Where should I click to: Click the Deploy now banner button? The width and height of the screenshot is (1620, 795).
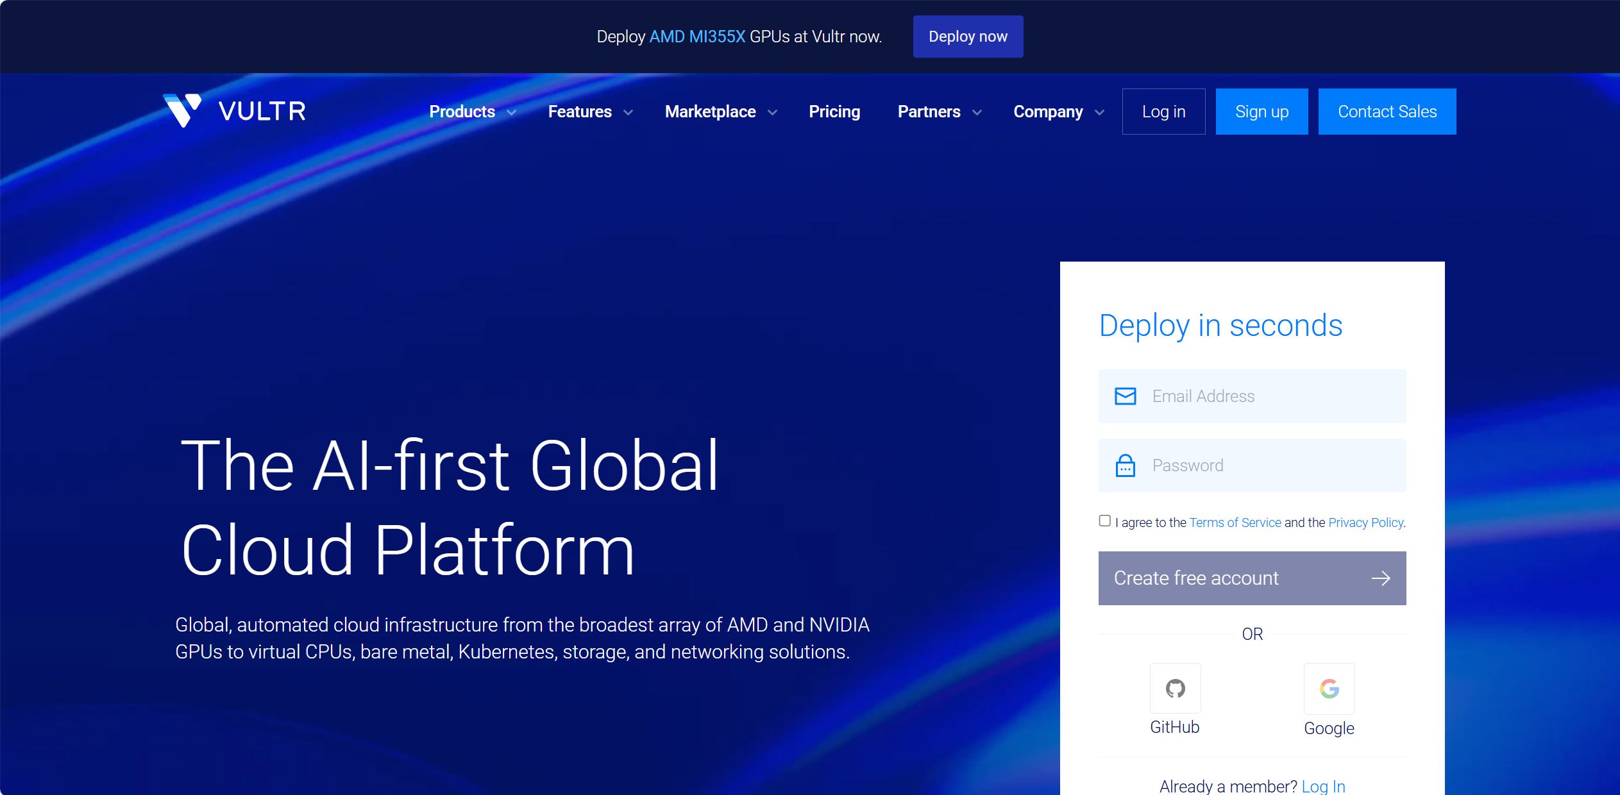968,37
